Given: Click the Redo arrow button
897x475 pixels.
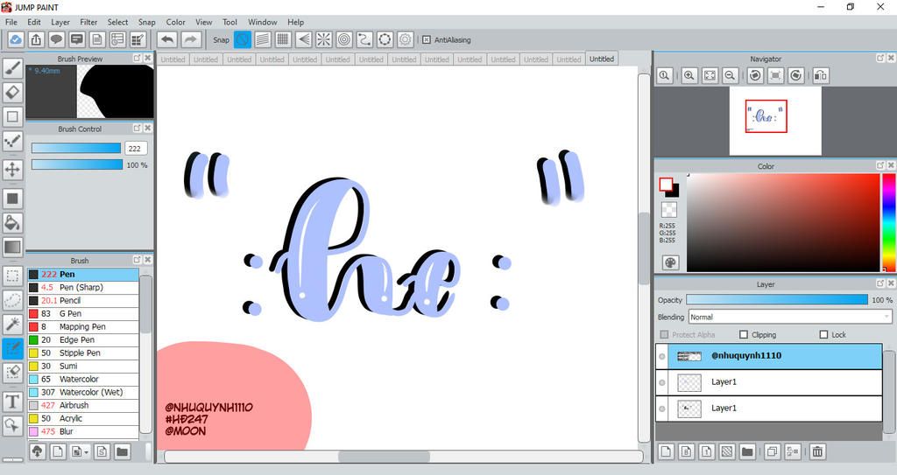Looking at the screenshot, I should 190,39.
